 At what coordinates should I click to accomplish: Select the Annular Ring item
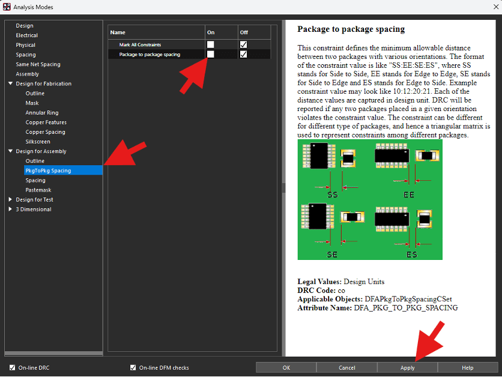[42, 113]
